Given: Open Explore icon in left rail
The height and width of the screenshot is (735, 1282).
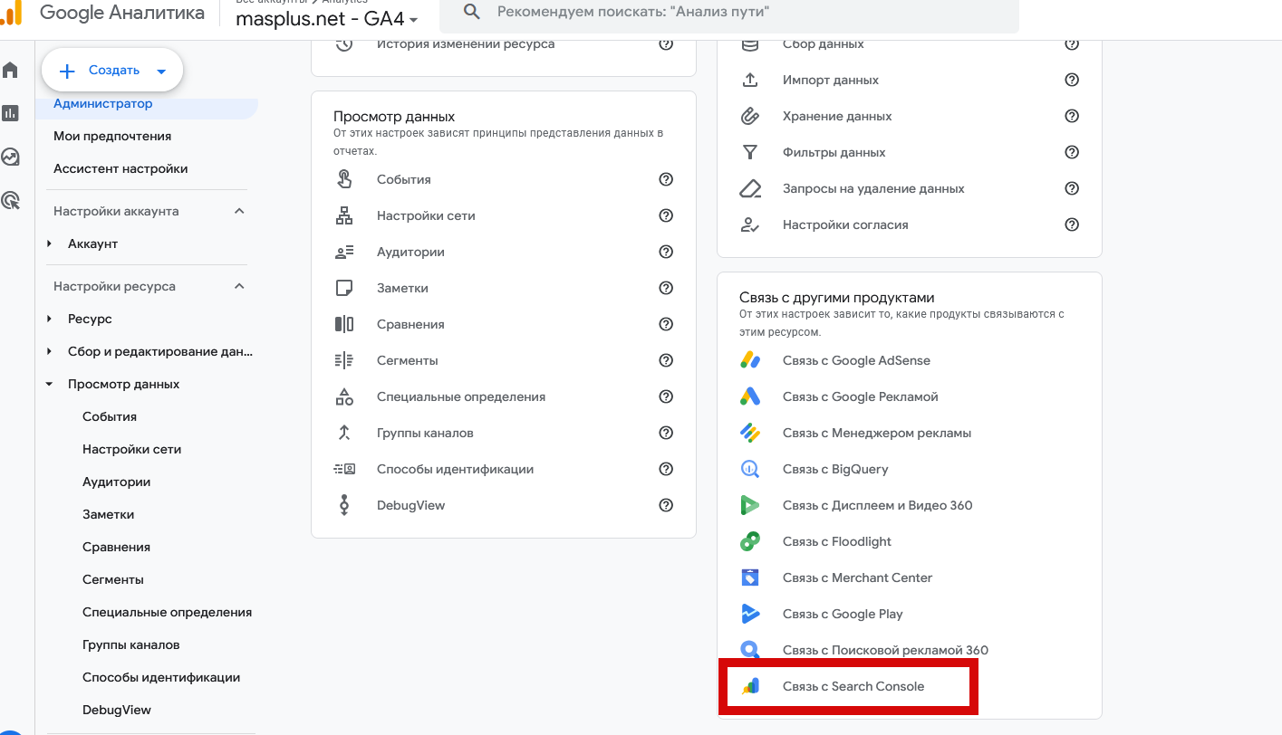Looking at the screenshot, I should pos(11,157).
